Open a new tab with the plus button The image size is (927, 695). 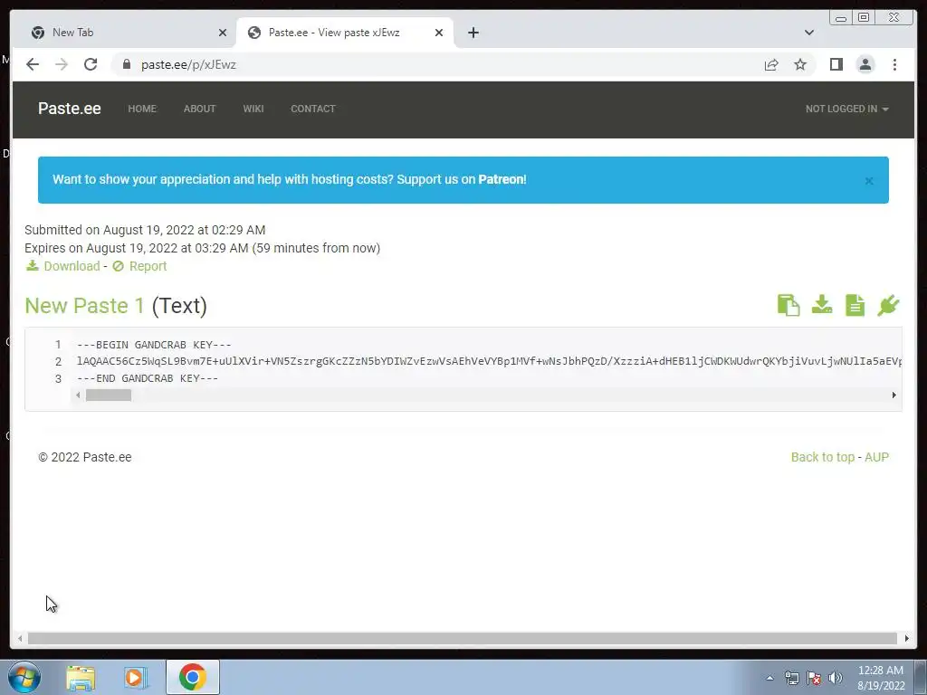pos(473,33)
